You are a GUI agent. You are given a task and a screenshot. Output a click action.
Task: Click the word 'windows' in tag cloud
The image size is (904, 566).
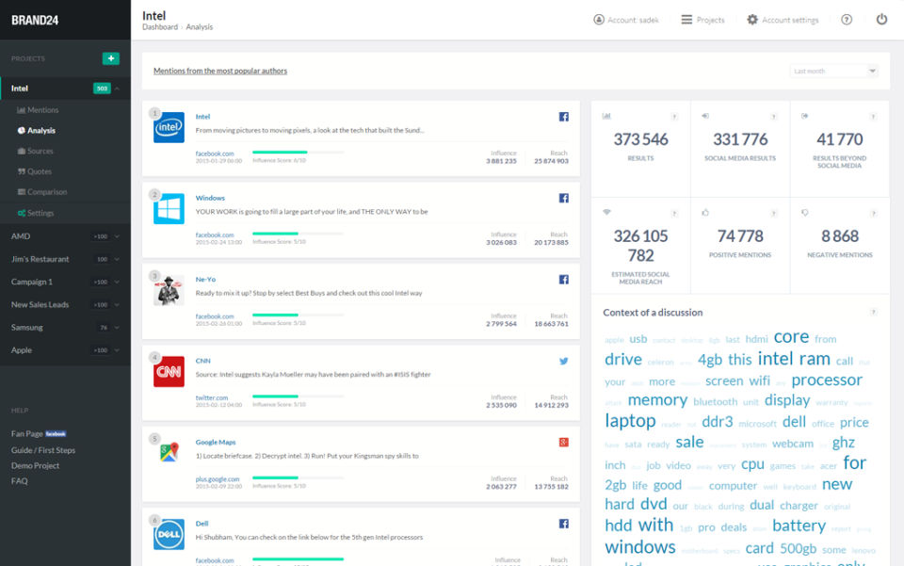[x=640, y=546]
